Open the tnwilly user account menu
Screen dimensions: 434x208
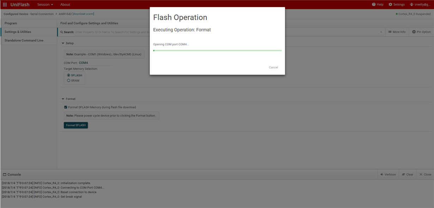click(420, 5)
